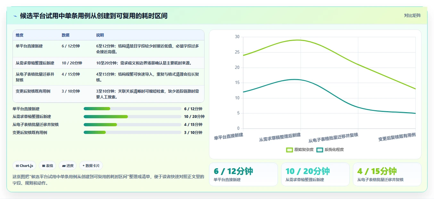Image resolution: width=434 pixels, height=199 pixels.
Task: Click the 3 / 10分钟 value in the table
Action: pyautogui.click(x=71, y=91)
